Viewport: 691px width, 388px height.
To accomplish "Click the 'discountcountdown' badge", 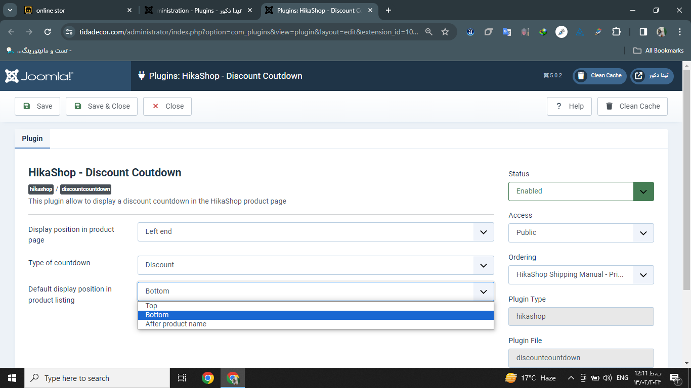I will point(85,189).
